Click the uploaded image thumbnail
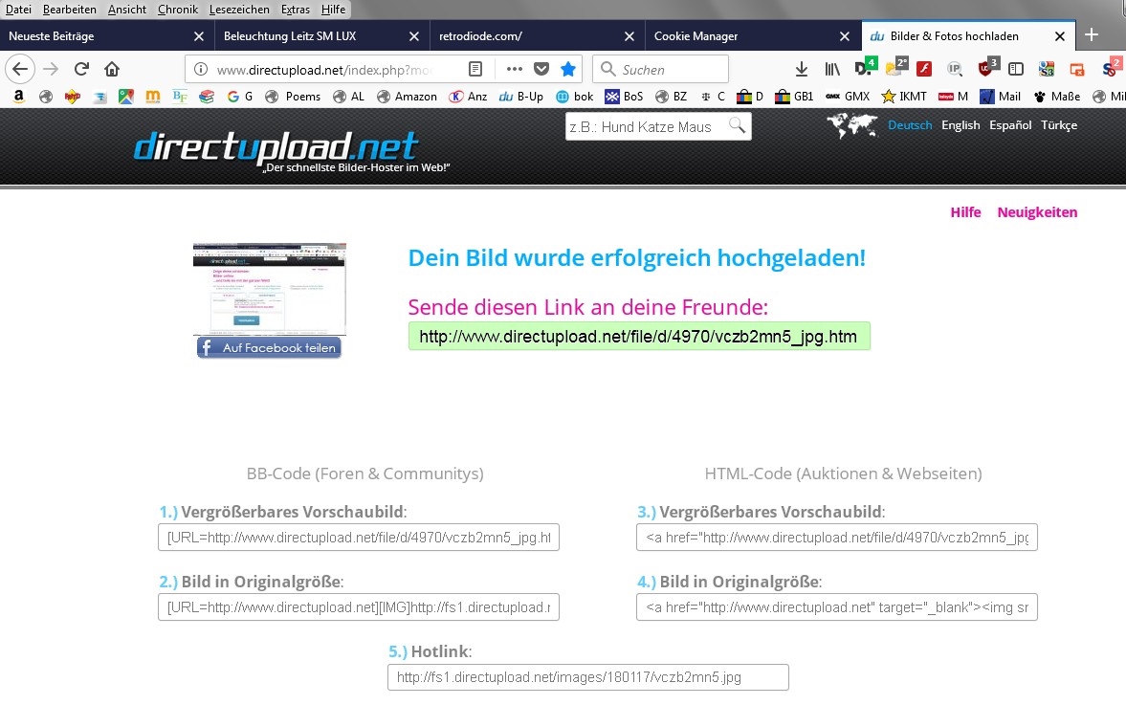Viewport: 1126px width, 705px height. (x=269, y=288)
